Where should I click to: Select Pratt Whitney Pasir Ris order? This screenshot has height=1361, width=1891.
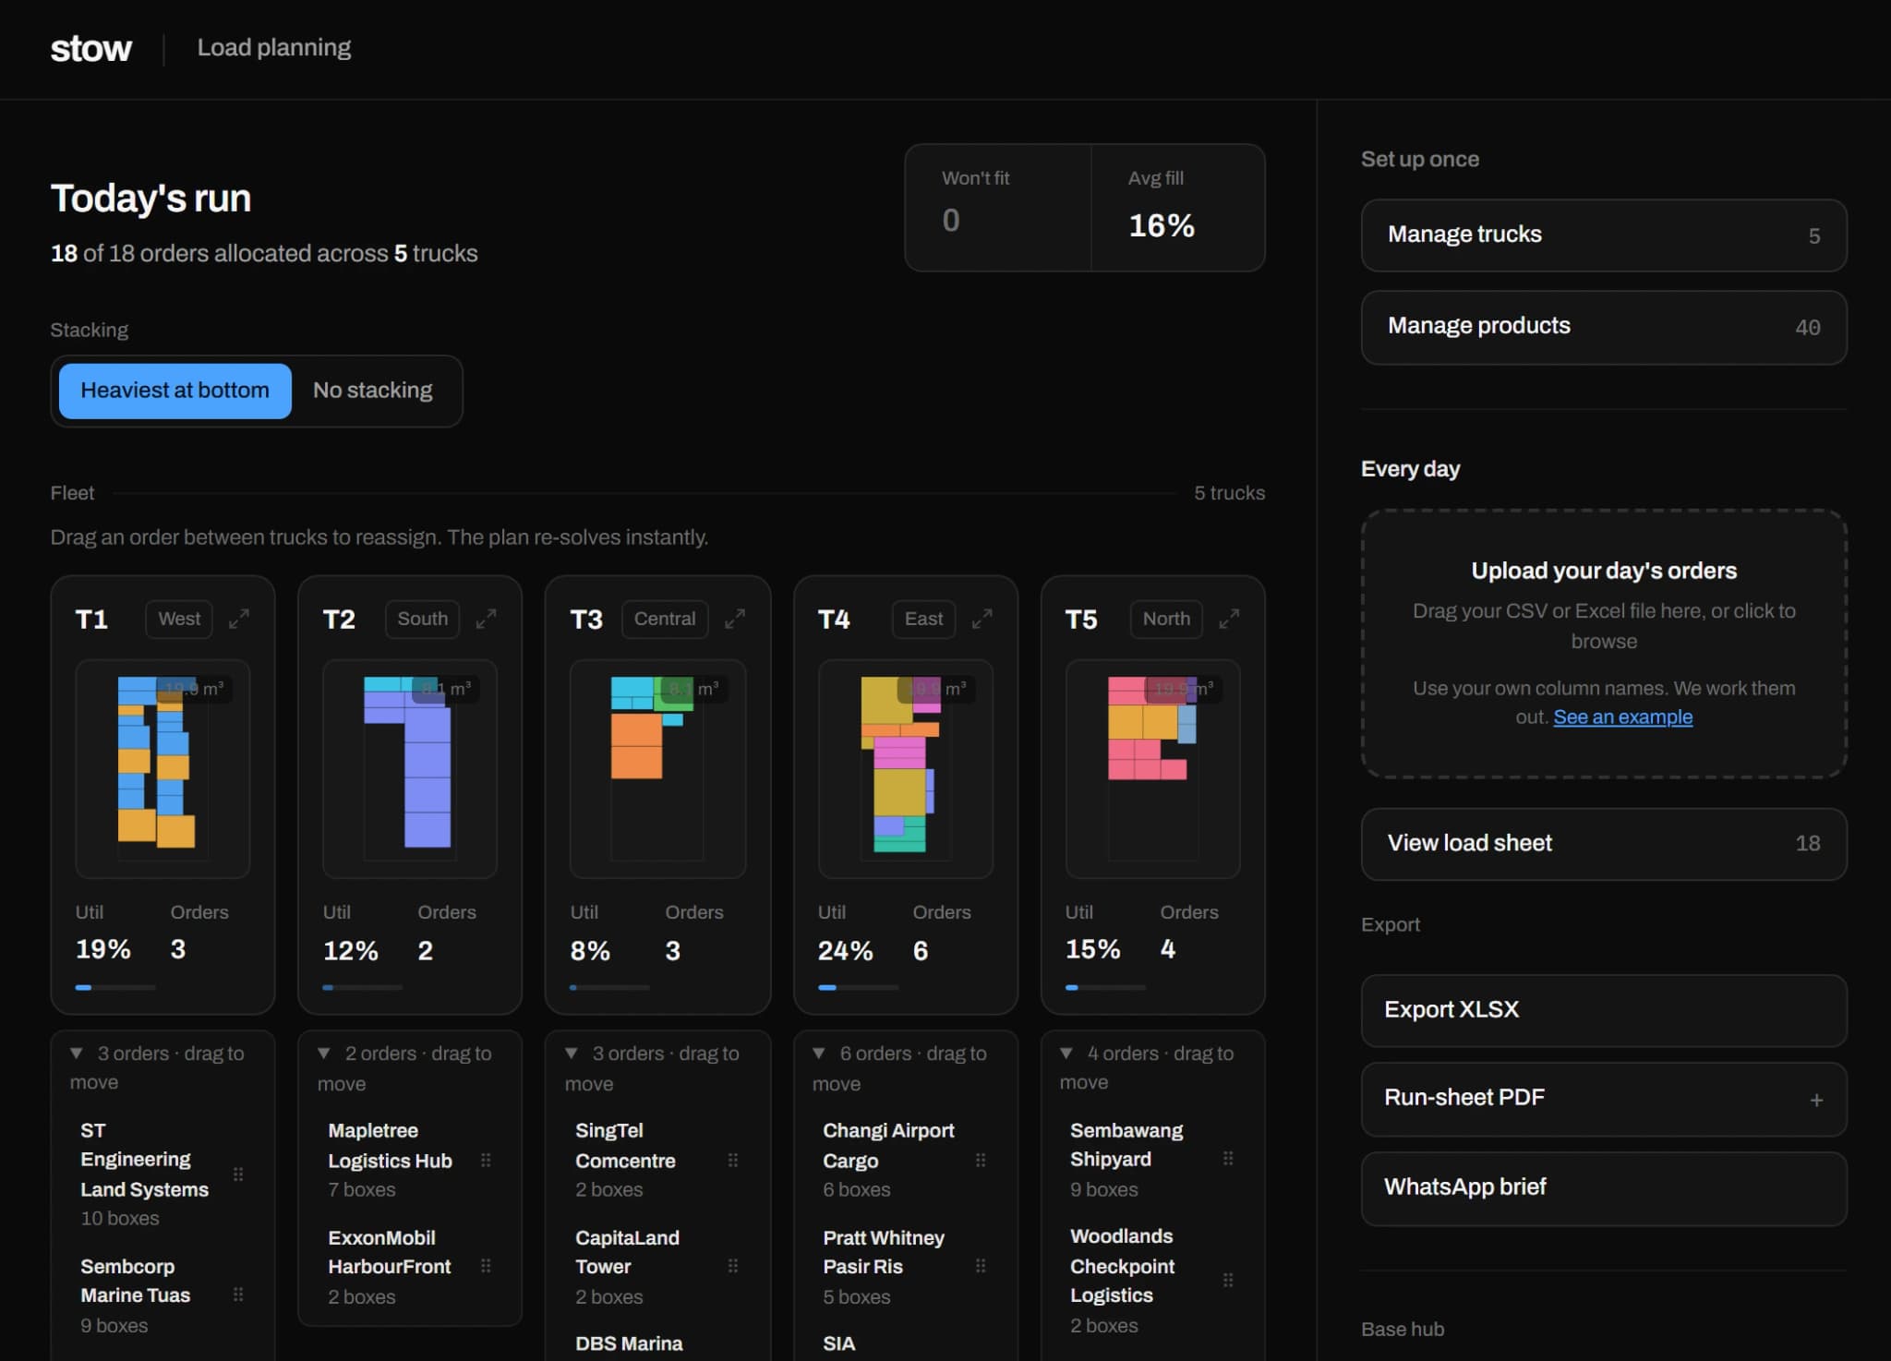(905, 1266)
